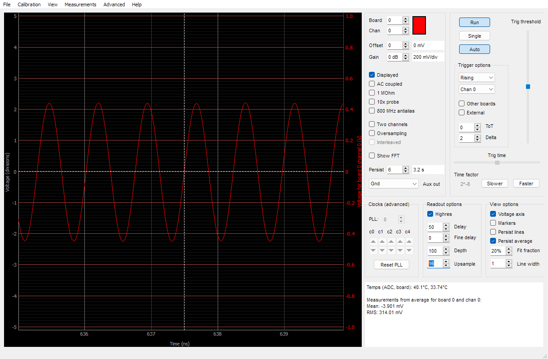Image resolution: width=548 pixels, height=359 pixels.
Task: Expand the Chan 0 trigger source dropdown
Action: click(x=476, y=89)
